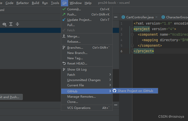This screenshot has height=121, width=188.
Task: Choose VCS Operations from the Git menu
Action: [87, 108]
